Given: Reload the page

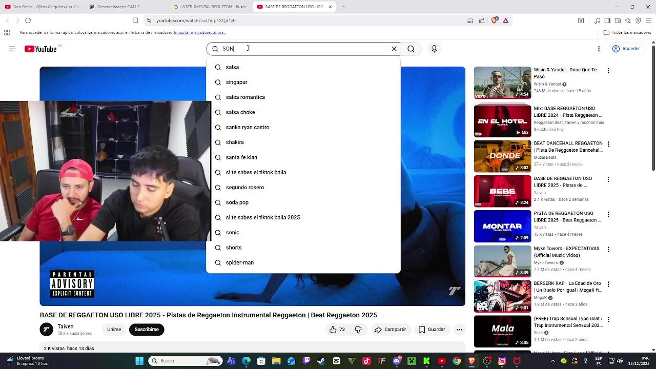Looking at the screenshot, I should pos(28,20).
